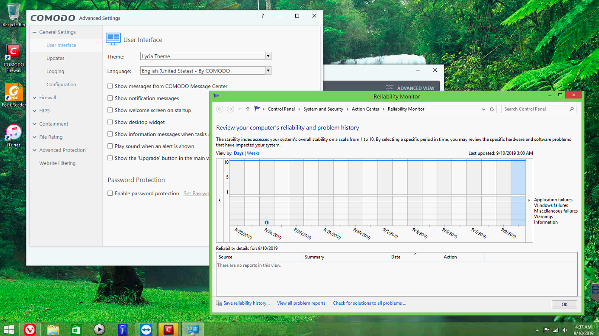Check Show desktop widget option
This screenshot has width=599, height=336.
[x=110, y=122]
